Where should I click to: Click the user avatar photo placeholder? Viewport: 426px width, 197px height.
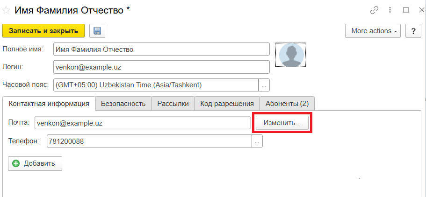[x=291, y=56]
